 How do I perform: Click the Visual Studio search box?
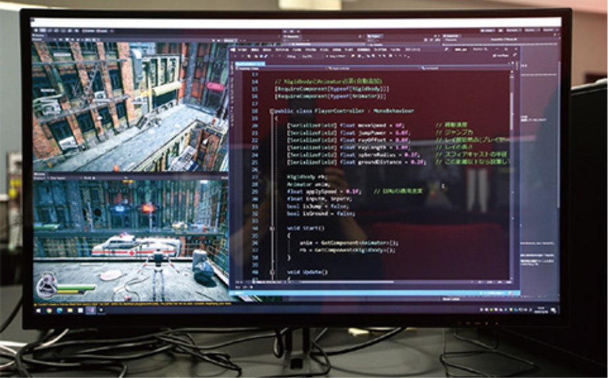[480, 49]
